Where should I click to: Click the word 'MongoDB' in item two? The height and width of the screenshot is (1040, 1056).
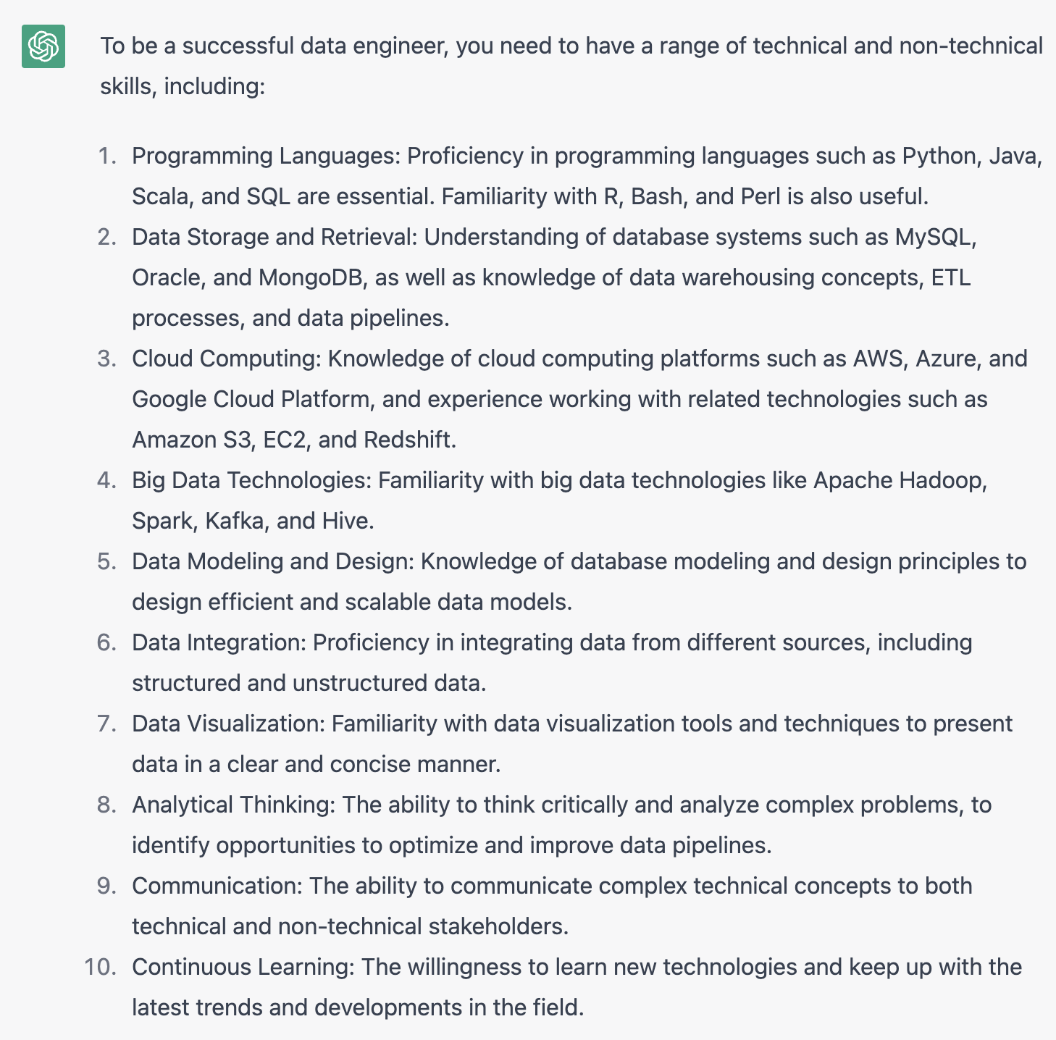coord(309,277)
